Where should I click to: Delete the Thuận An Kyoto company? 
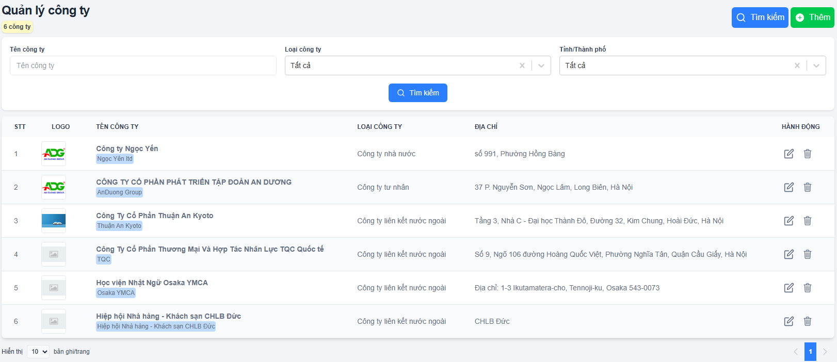click(x=808, y=221)
